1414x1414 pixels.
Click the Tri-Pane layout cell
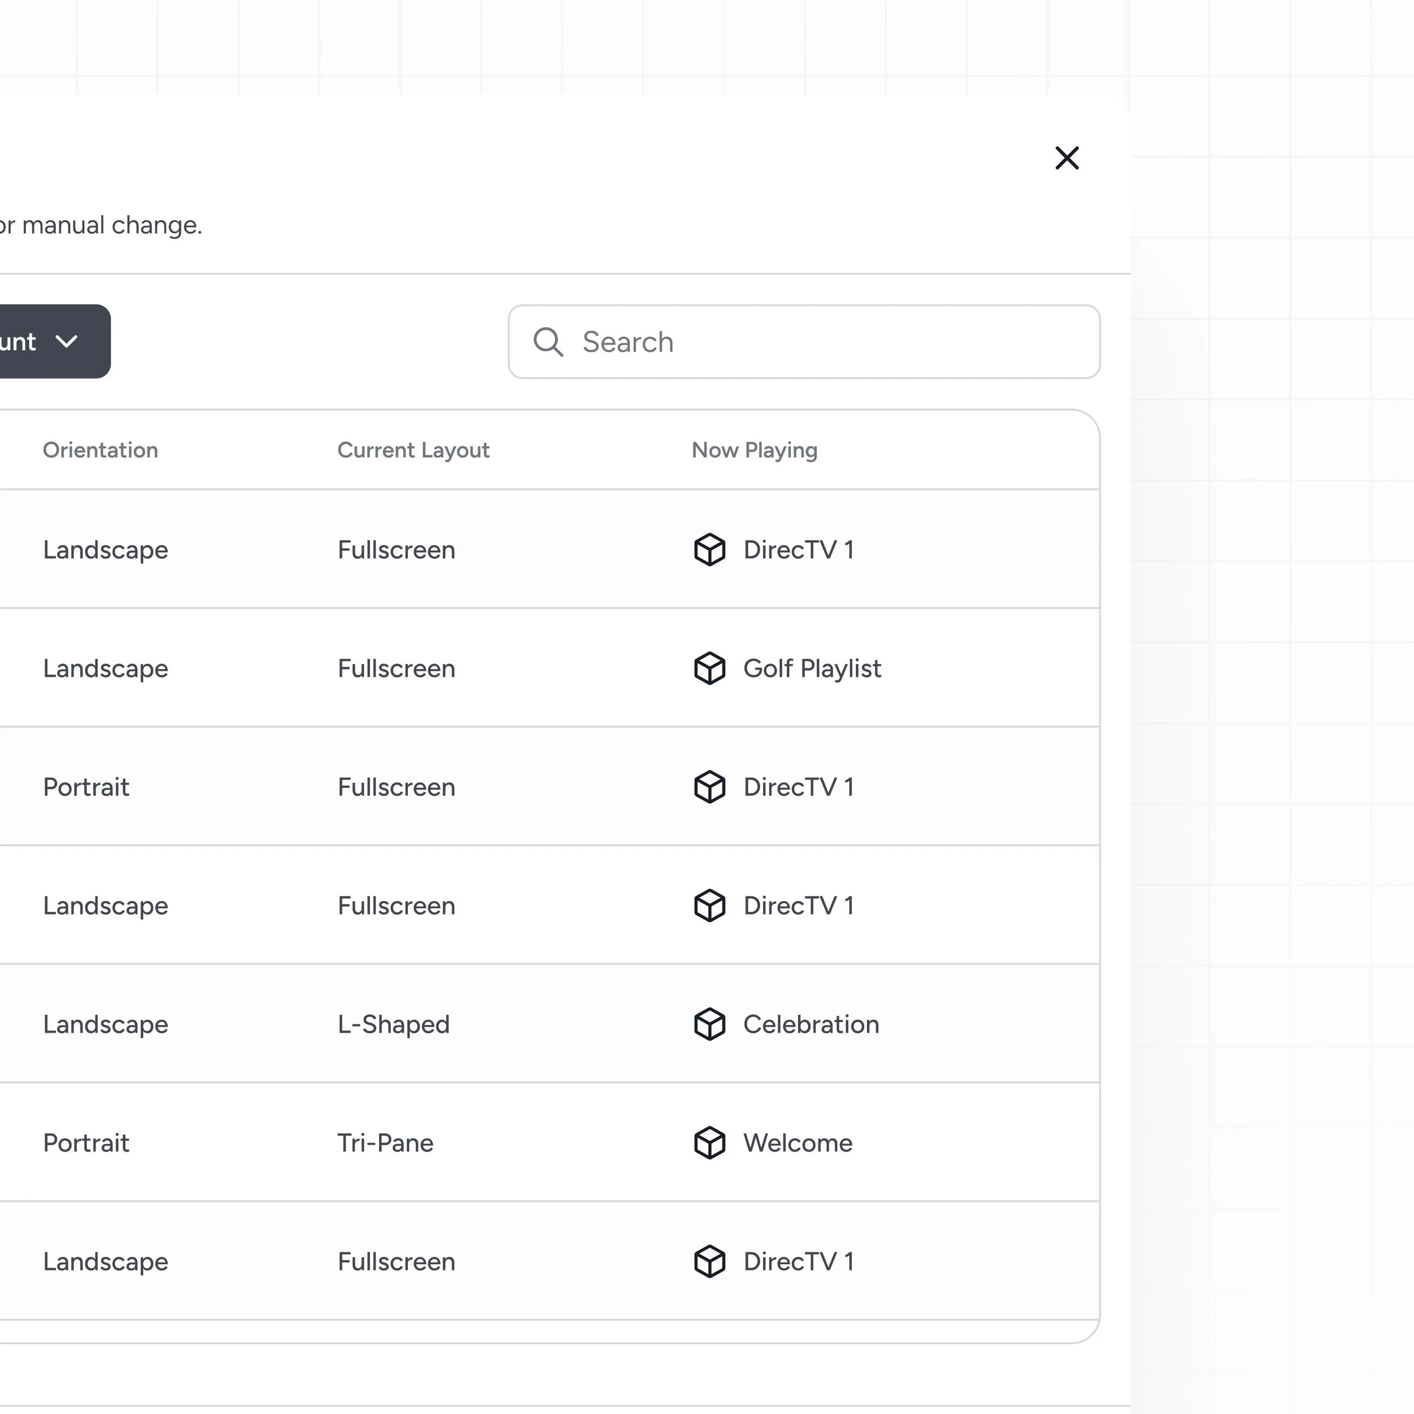(385, 1143)
